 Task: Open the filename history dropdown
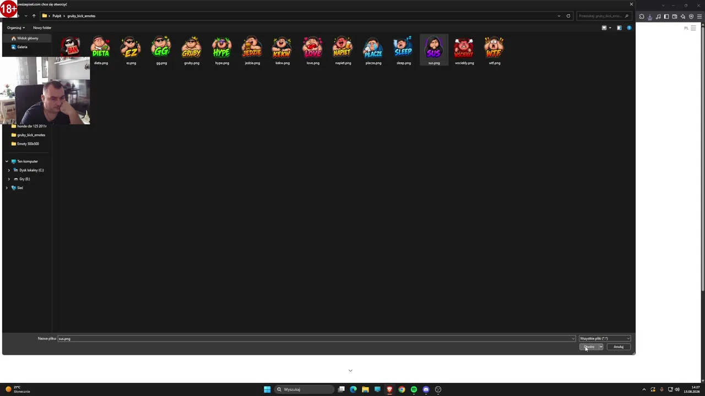573,339
